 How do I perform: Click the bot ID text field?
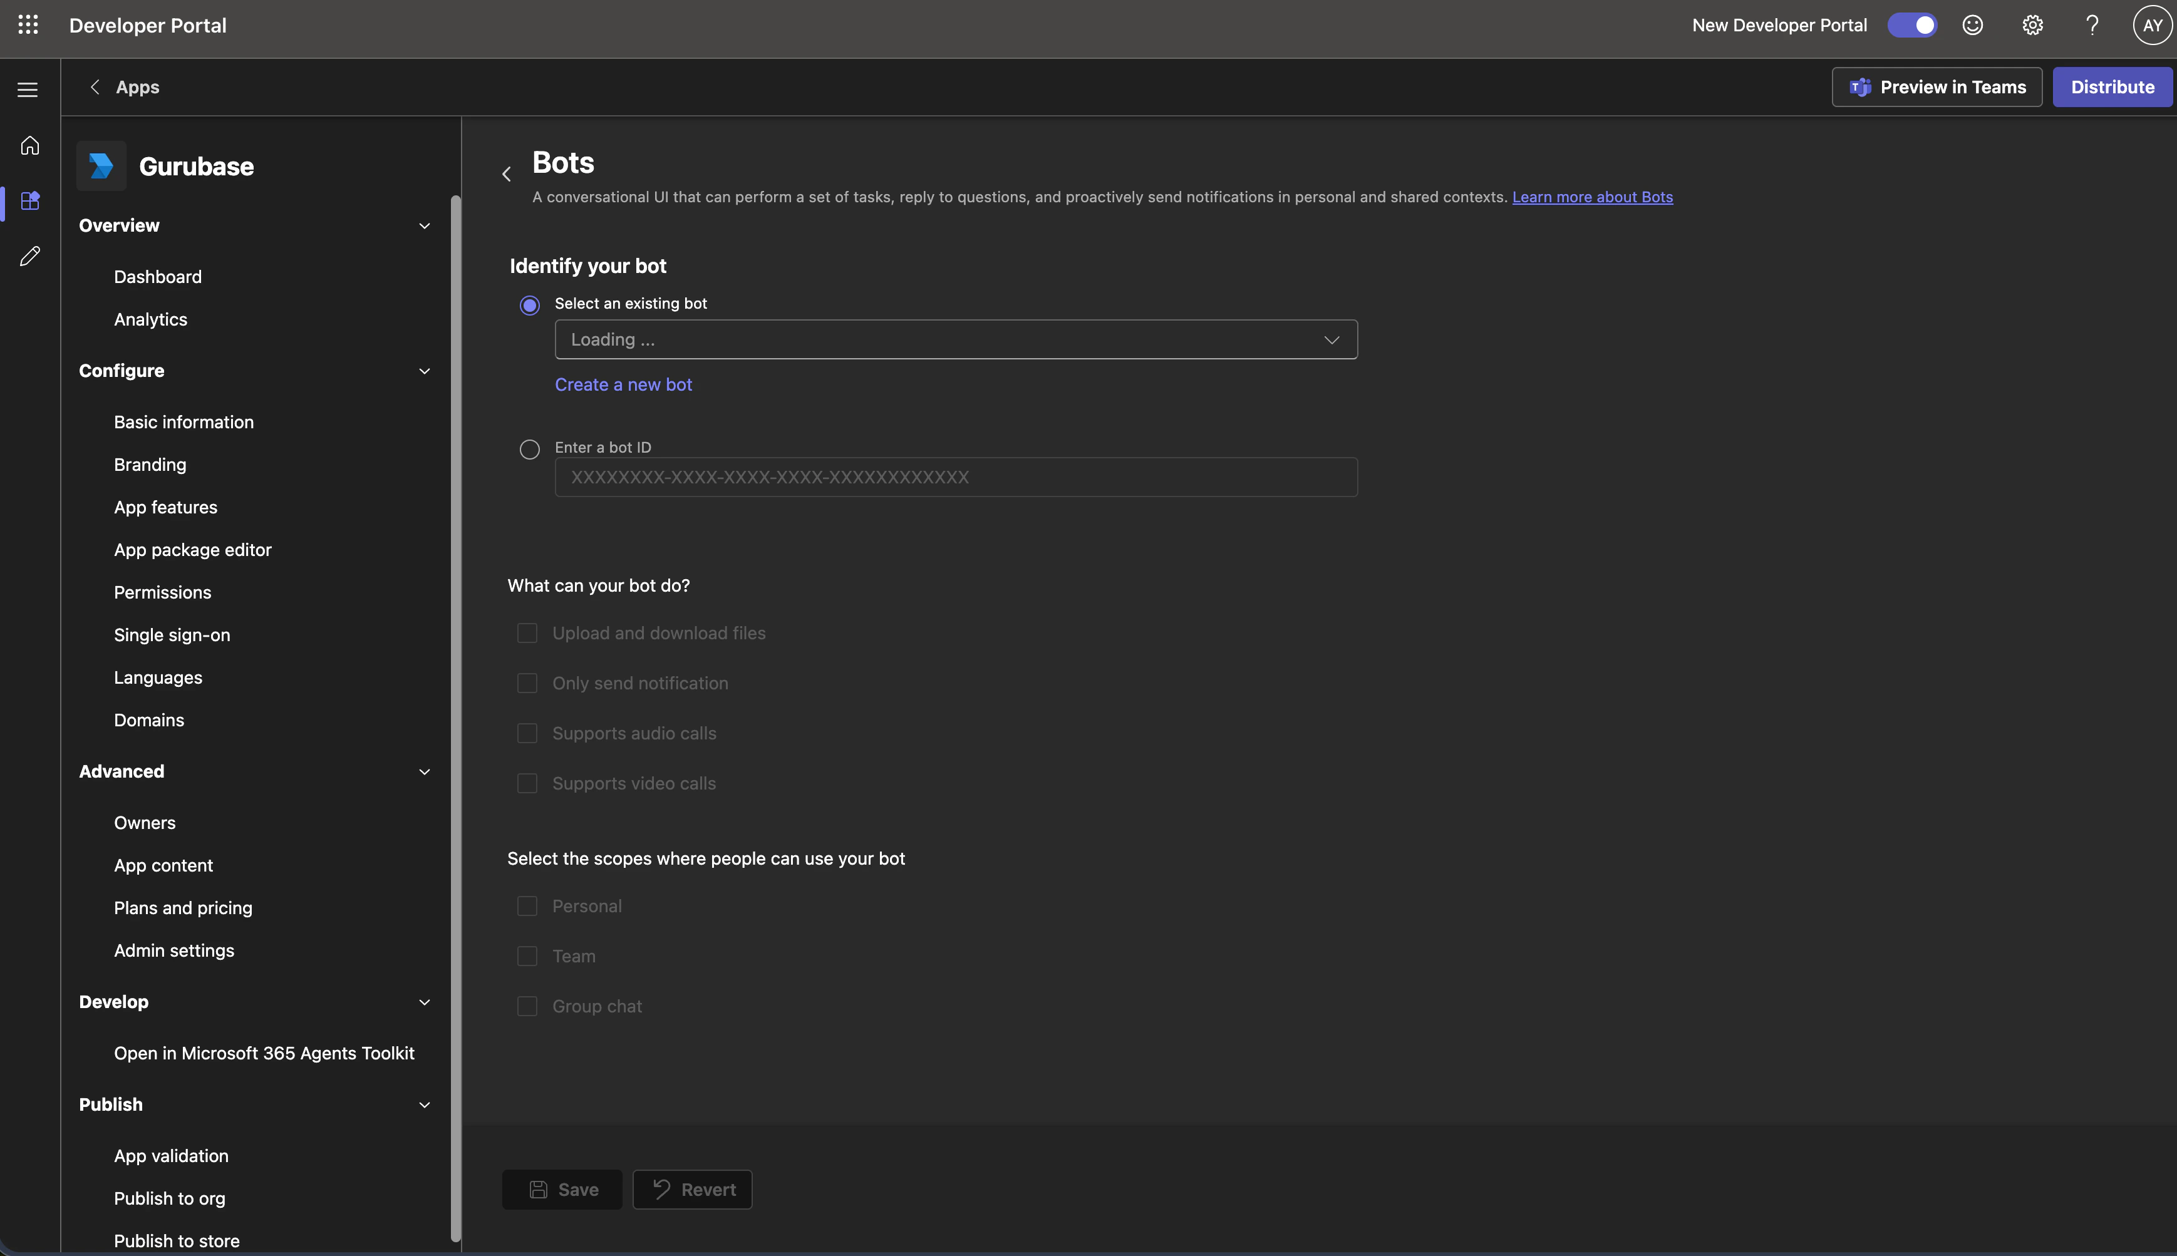tap(956, 477)
